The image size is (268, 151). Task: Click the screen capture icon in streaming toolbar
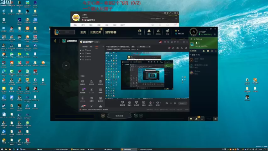click(122, 103)
